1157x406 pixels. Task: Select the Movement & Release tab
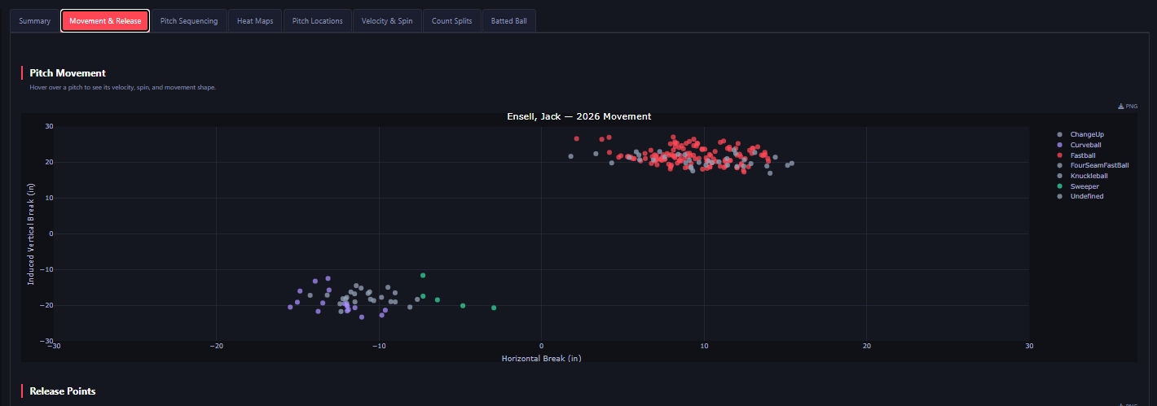(x=105, y=21)
